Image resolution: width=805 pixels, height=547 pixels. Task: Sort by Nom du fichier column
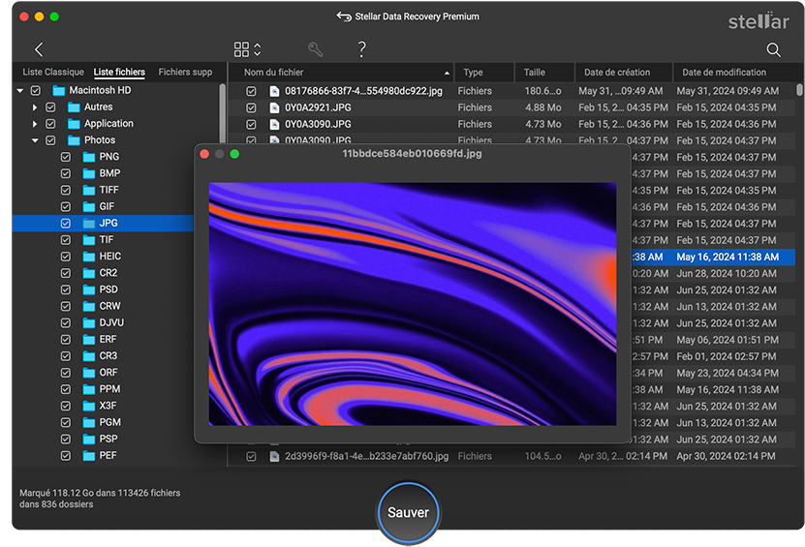pos(341,73)
